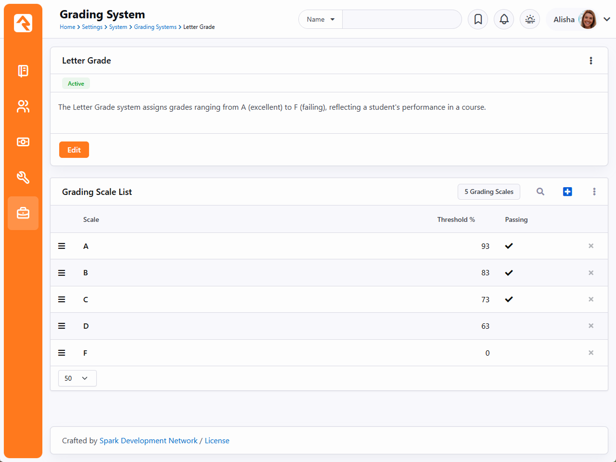This screenshot has height=462, width=616.
Task: Click the header search input field
Action: [x=401, y=19]
